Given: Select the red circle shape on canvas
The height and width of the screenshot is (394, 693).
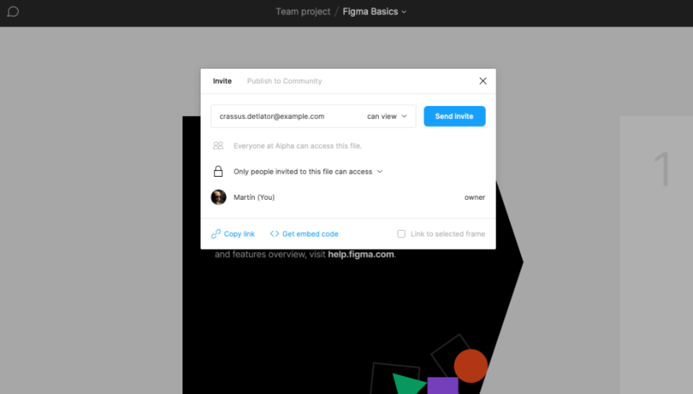Looking at the screenshot, I should coord(471,366).
